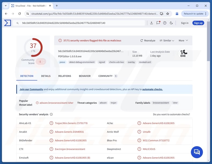Expand the Similar dropdown
The height and width of the screenshot is (164, 212).
coord(167,41)
